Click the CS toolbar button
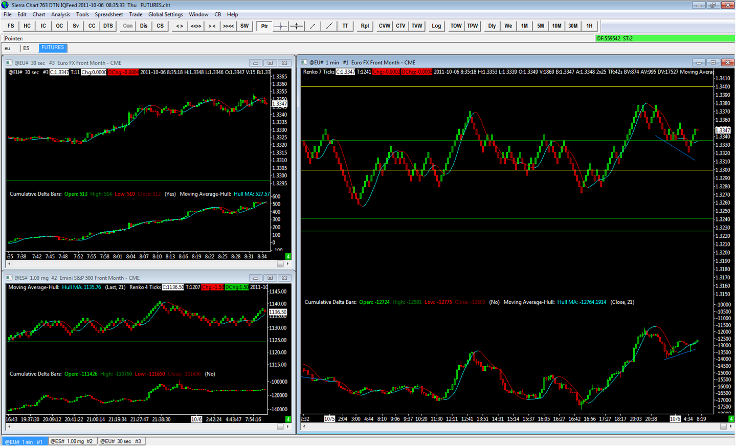The image size is (736, 446). coord(160,26)
